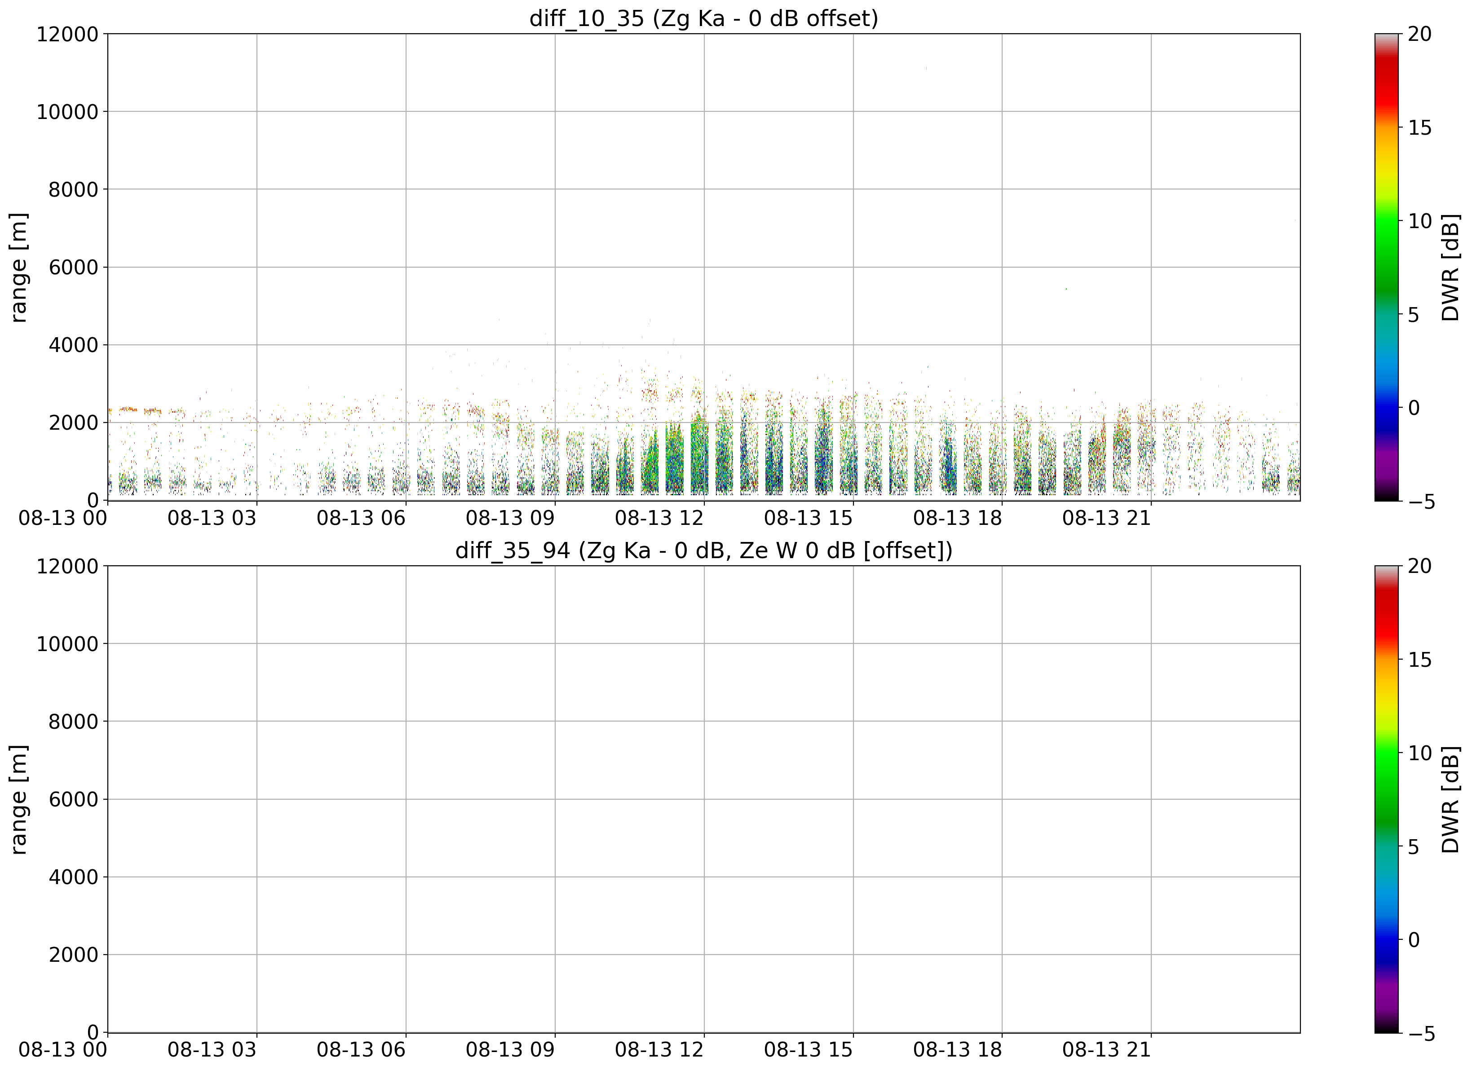Click the 12000 y-tick on diff_10_35 plot
The image size is (1472, 1070).
click(67, 34)
